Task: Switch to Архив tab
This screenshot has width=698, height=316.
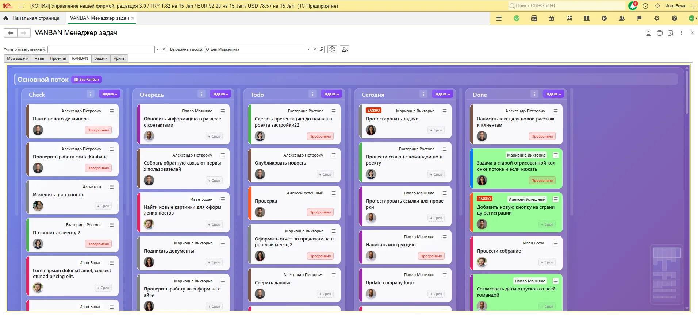Action: point(119,58)
